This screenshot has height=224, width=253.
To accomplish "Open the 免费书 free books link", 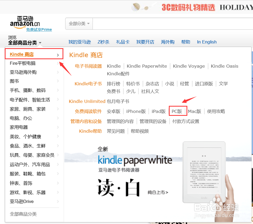I will [x=114, y=91].
